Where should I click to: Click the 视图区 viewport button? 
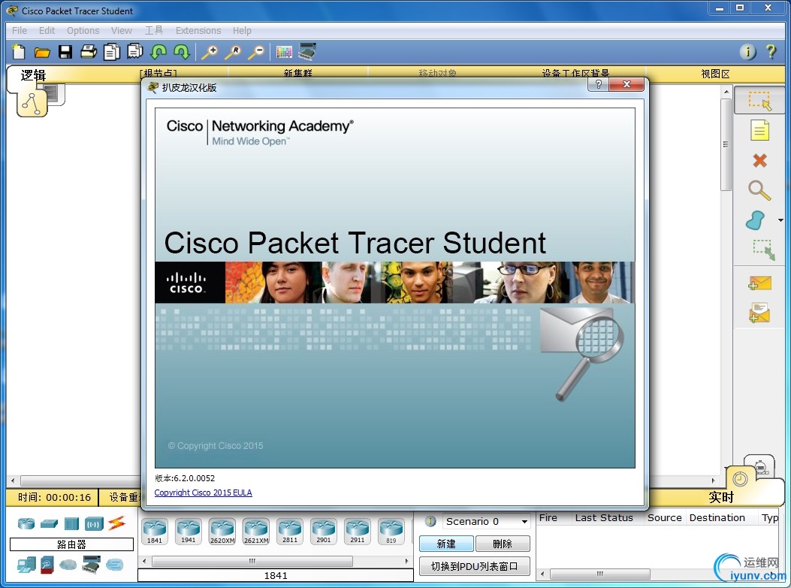coord(715,74)
